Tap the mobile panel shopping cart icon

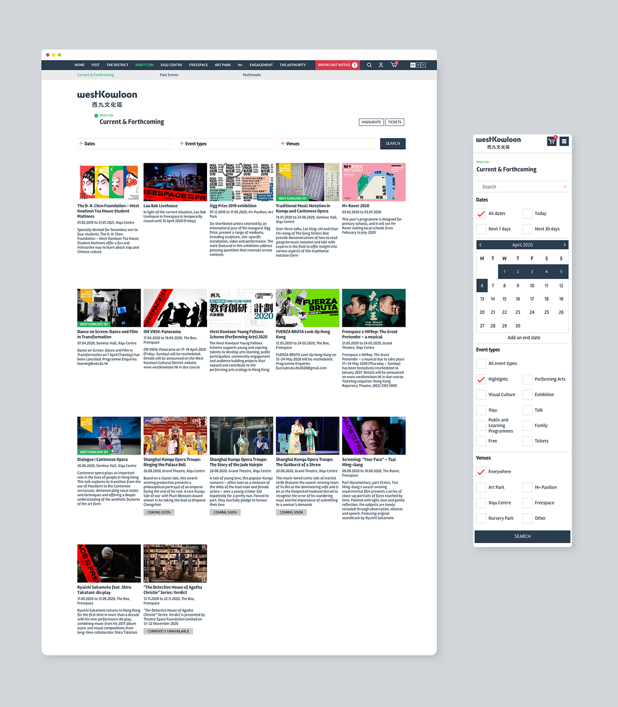[x=552, y=141]
